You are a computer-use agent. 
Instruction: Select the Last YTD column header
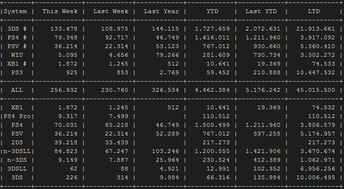pos(261,11)
